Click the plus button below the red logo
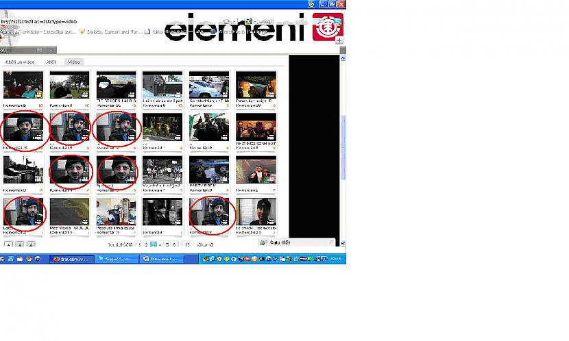Viewport: 569px width, 341px height. click(x=339, y=40)
